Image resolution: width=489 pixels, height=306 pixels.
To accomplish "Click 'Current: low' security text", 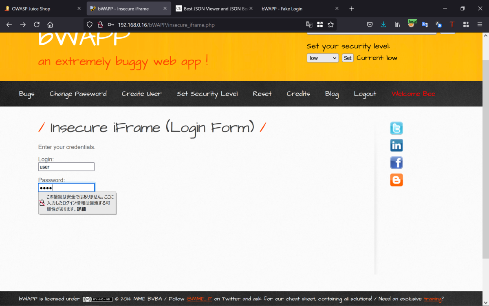I will [377, 58].
